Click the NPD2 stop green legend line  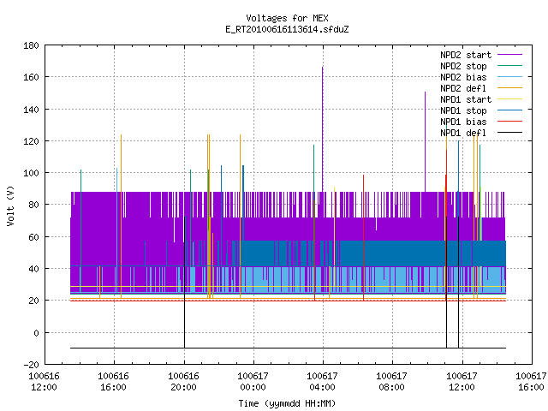click(x=509, y=66)
